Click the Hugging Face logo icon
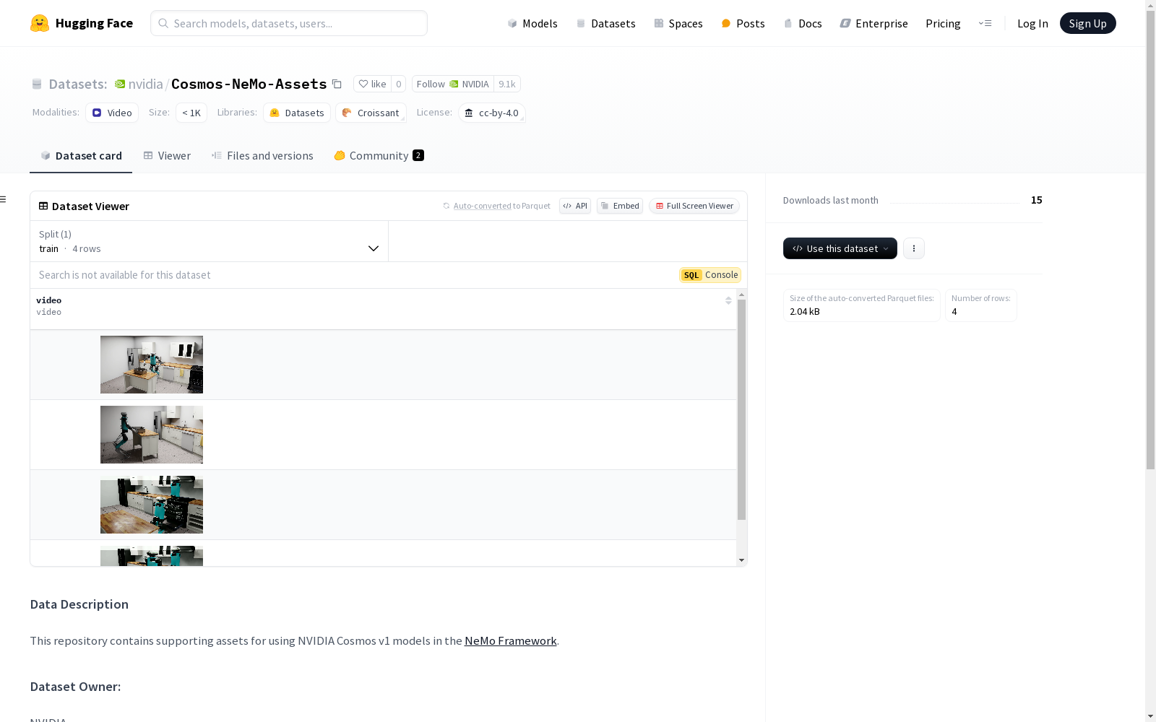Viewport: 1156px width, 722px height. pos(40,23)
